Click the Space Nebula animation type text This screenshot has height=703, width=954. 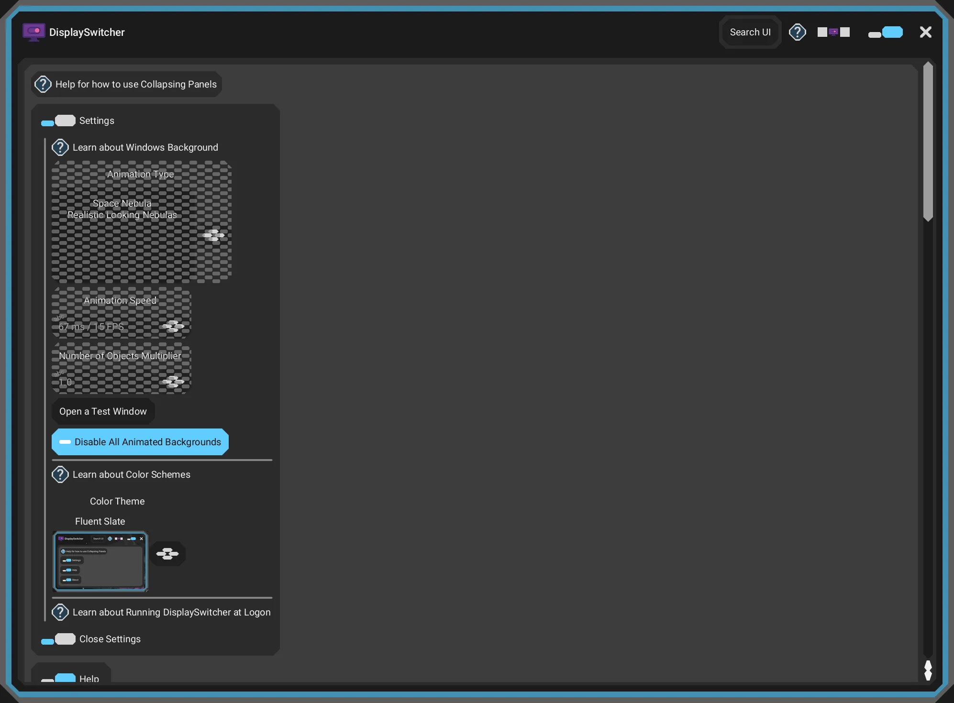pyautogui.click(x=122, y=203)
